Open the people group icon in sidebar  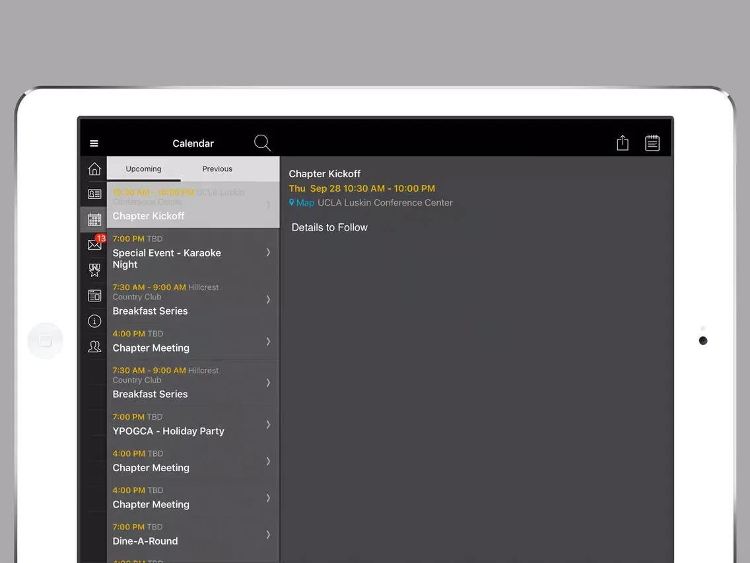click(94, 346)
